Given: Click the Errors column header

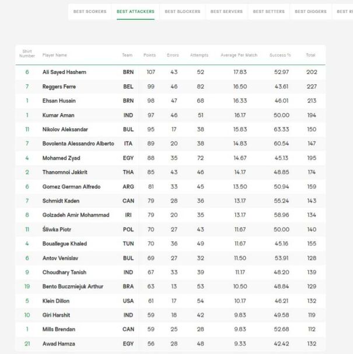Looking at the screenshot, I should (x=173, y=55).
